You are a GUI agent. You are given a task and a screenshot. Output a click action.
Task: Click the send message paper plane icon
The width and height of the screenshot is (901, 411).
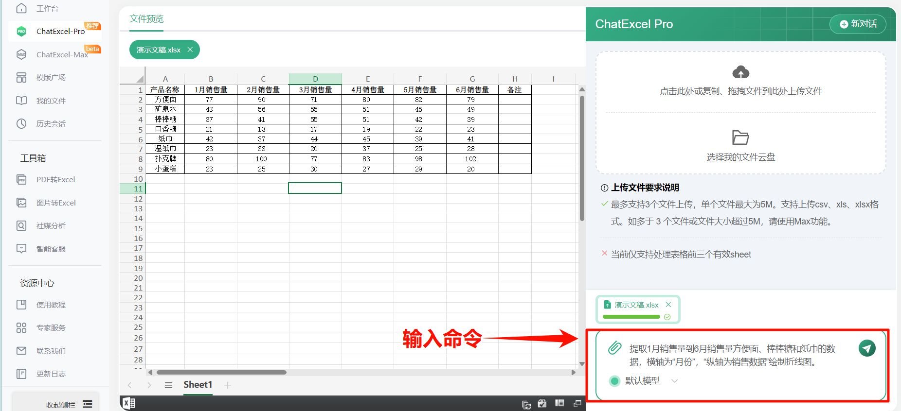[866, 348]
